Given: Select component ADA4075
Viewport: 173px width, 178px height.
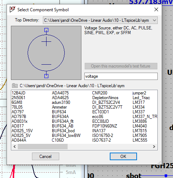Looking at the screenshot, I should (60, 93).
